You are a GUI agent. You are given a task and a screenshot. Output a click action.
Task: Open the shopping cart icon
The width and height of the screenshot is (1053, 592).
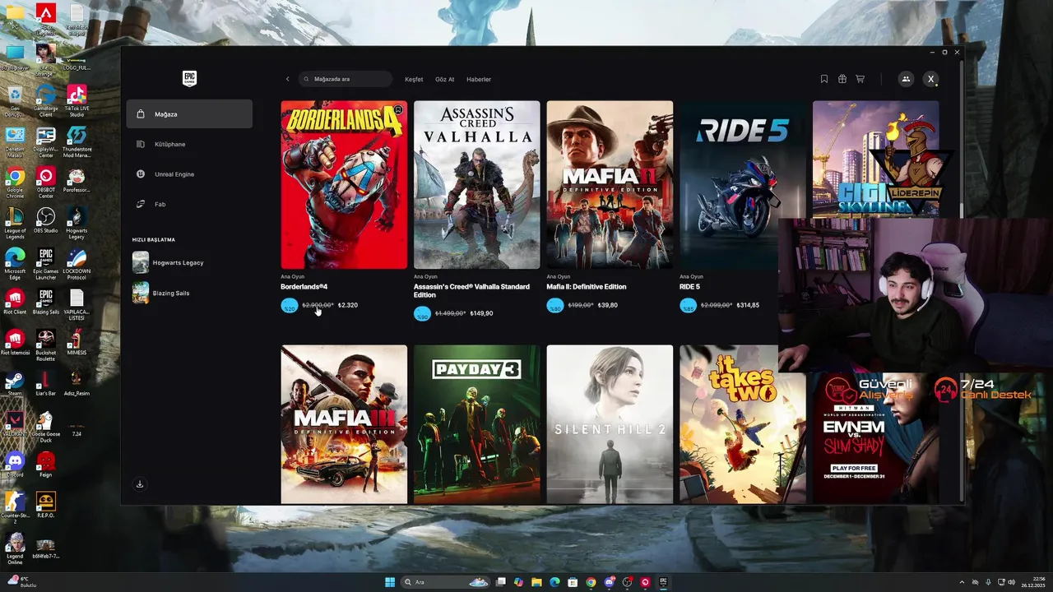pos(860,79)
